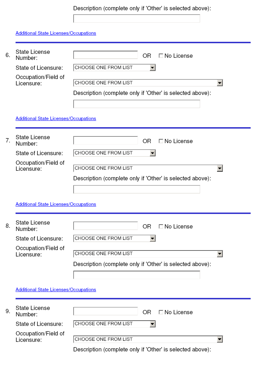Check No License for item 6

(x=161, y=56)
